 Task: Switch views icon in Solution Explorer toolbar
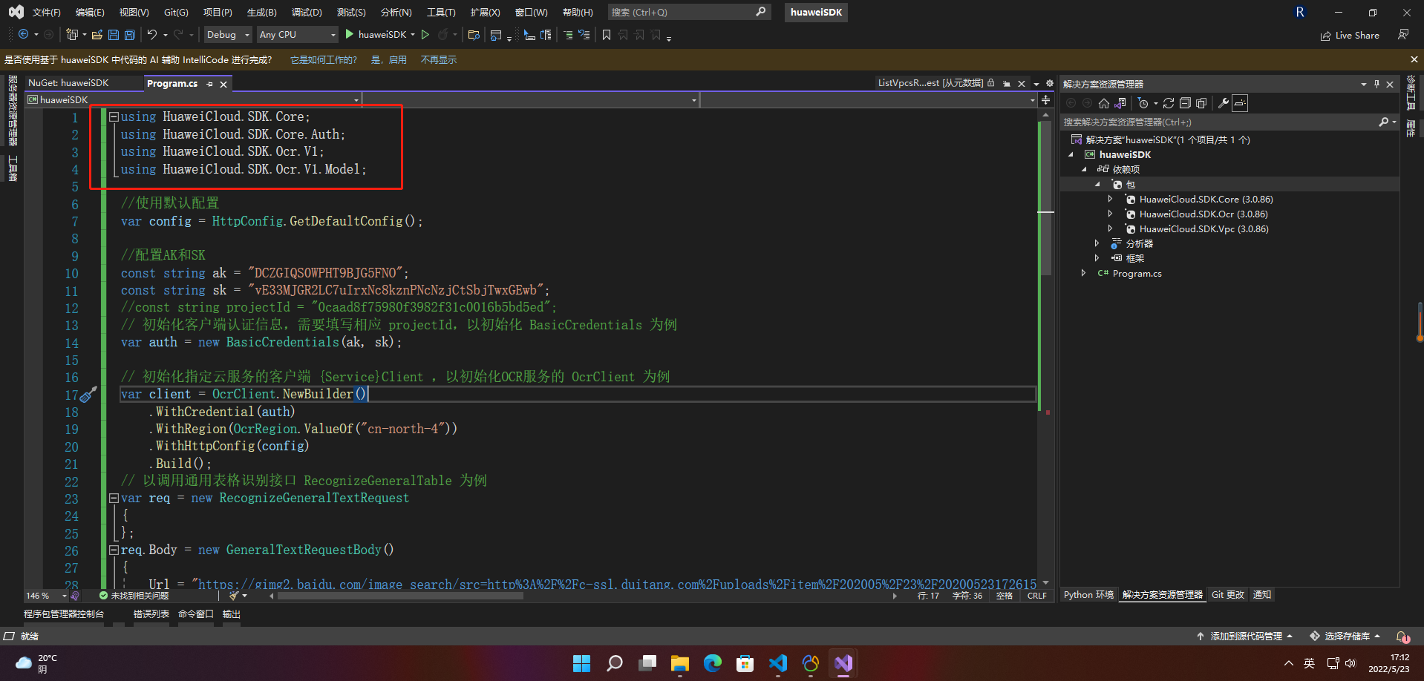[1120, 103]
